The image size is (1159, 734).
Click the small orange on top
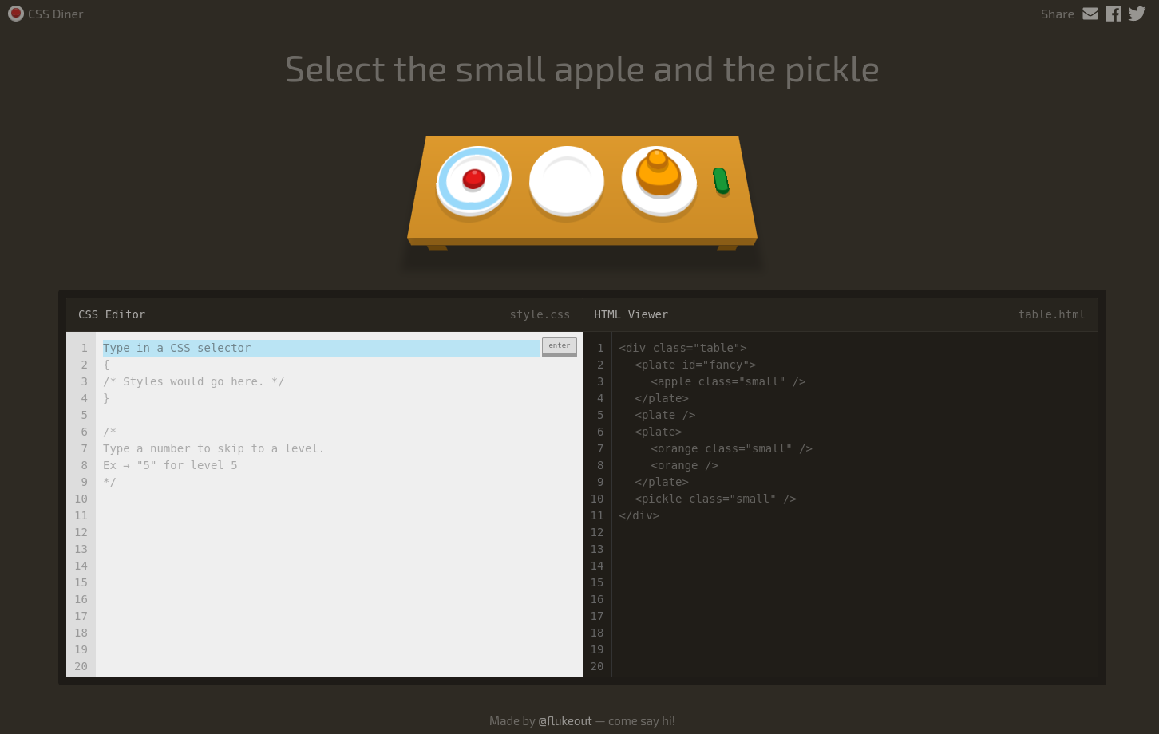pyautogui.click(x=657, y=157)
